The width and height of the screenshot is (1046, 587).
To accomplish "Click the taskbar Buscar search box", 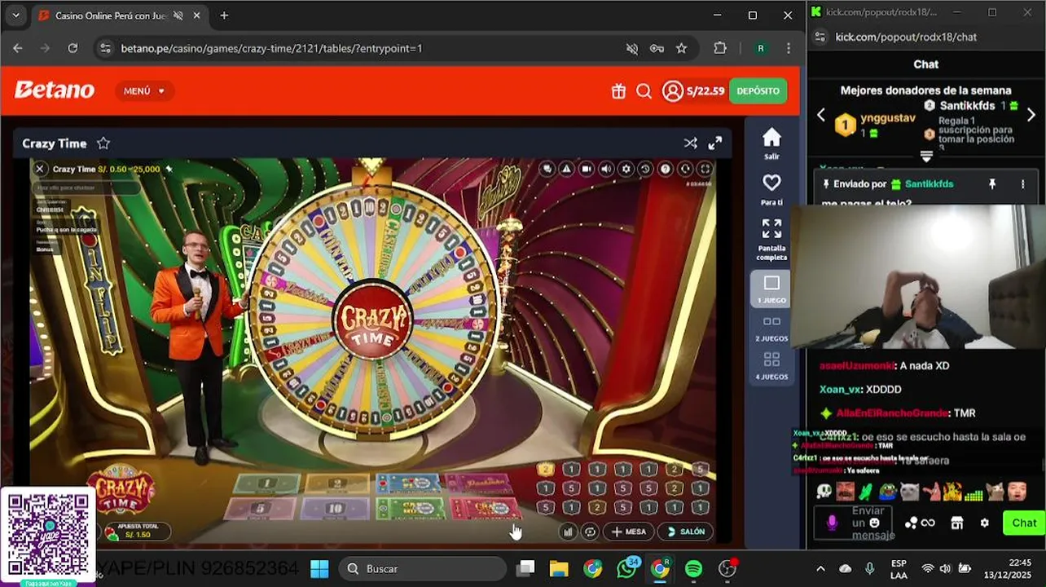I will [x=423, y=568].
